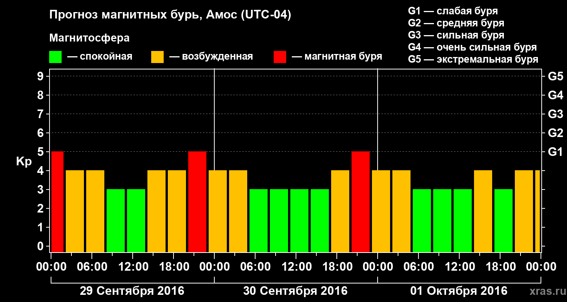Click the right-axis G2 level label
The width and height of the screenshot is (567, 302).
pyautogui.click(x=556, y=133)
